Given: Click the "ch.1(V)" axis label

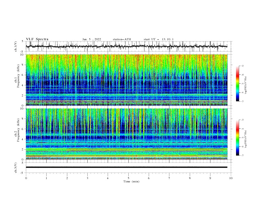Looking at the screenshot, I should pyautogui.click(x=16, y=46).
